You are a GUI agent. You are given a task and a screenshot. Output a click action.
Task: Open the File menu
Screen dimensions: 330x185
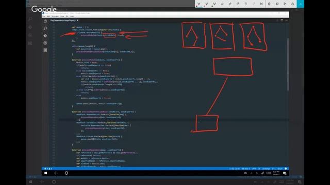coord(44,16)
